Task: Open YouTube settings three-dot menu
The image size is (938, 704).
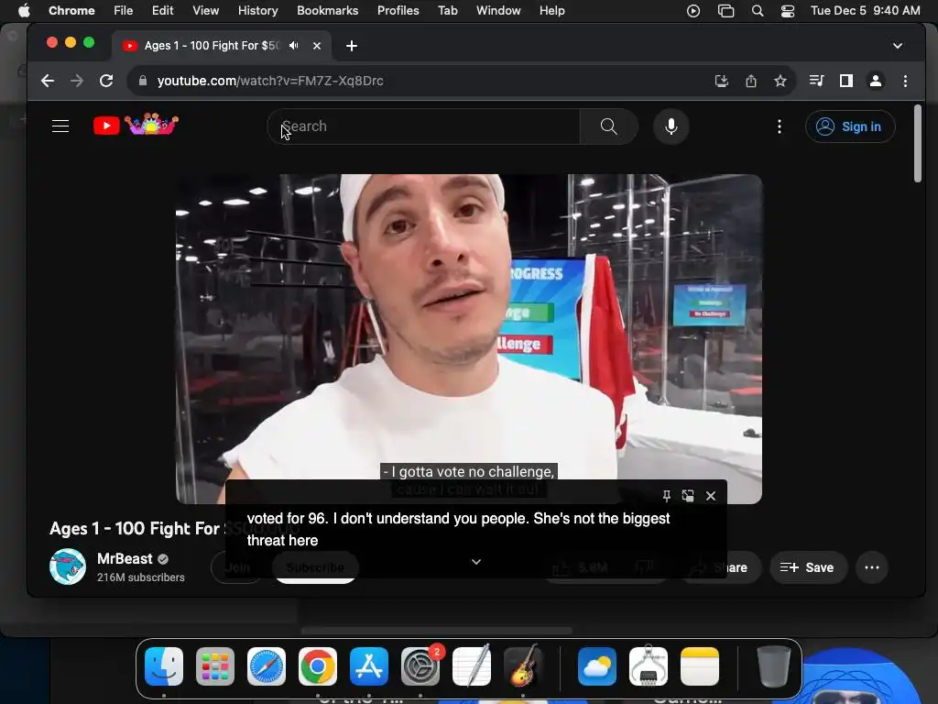Action: point(779,126)
